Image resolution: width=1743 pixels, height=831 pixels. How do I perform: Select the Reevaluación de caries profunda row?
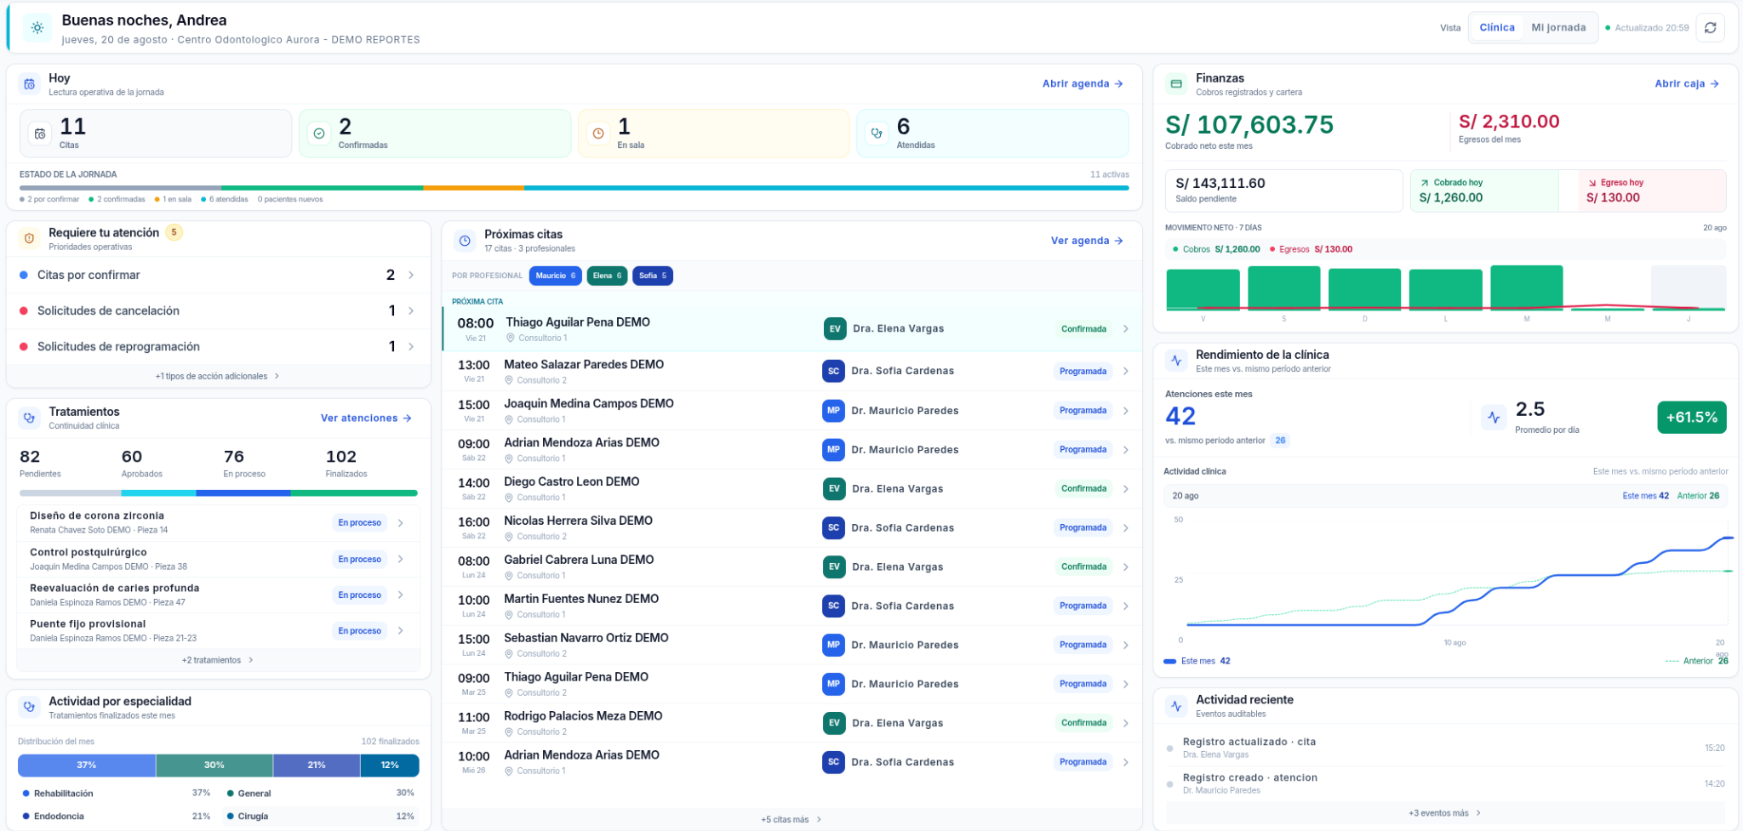pyautogui.click(x=218, y=595)
